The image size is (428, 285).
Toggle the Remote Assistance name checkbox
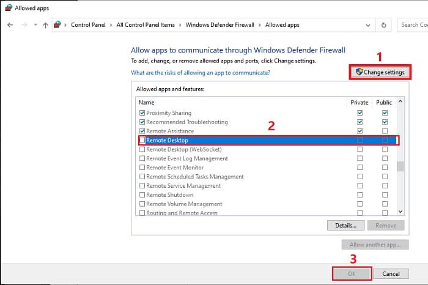(x=142, y=131)
